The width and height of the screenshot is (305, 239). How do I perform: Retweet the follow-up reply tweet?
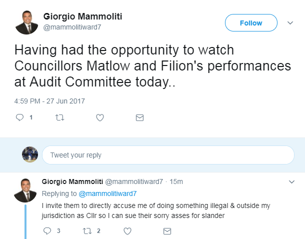coord(87,231)
